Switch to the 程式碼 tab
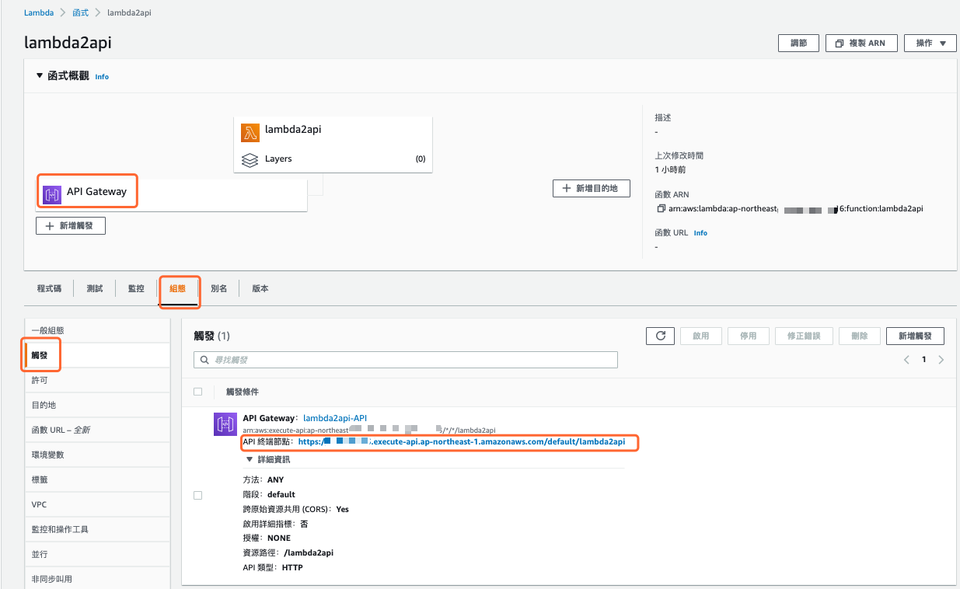The width and height of the screenshot is (960, 589). click(x=50, y=288)
